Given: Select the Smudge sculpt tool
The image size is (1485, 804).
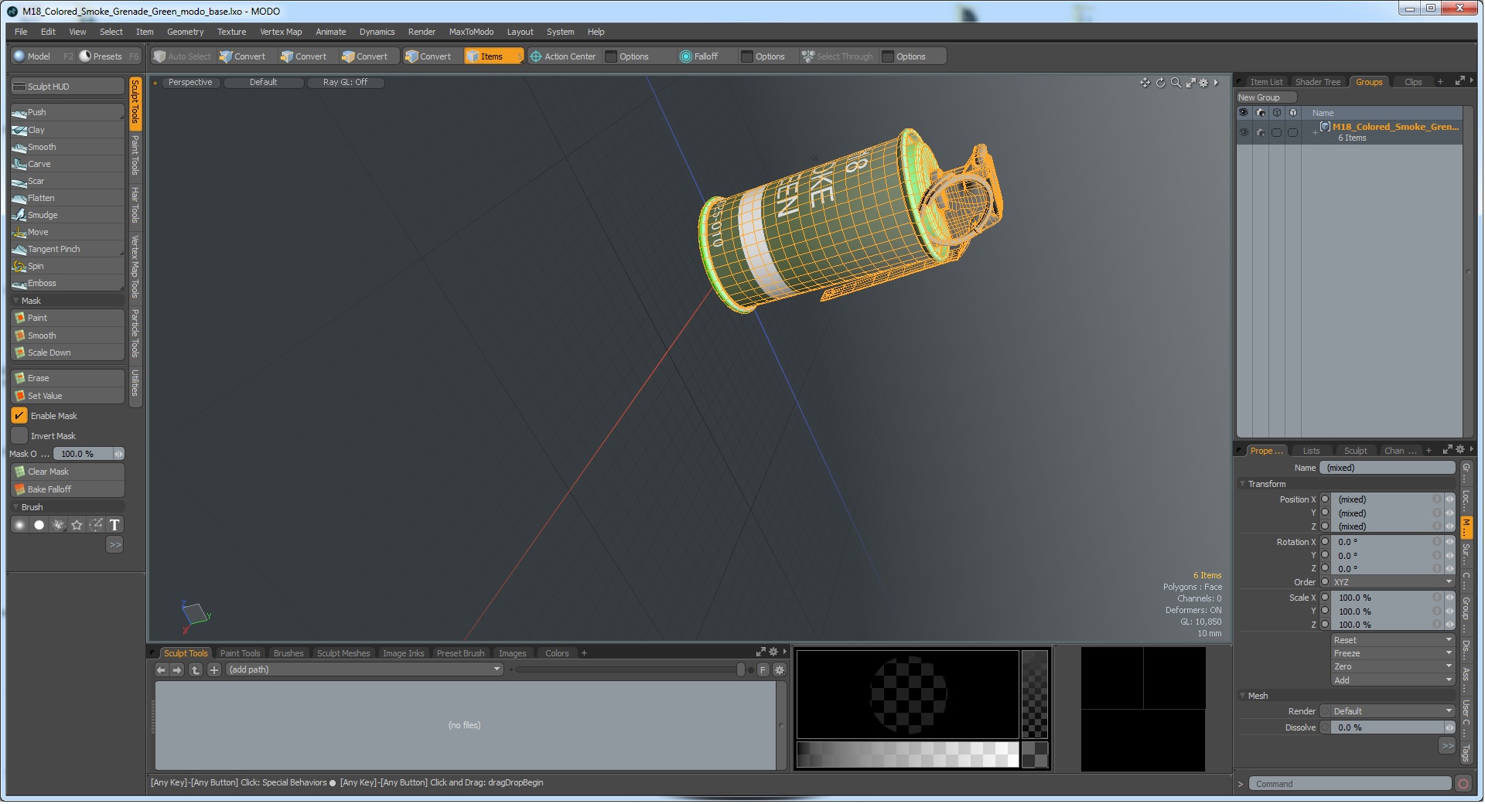Looking at the screenshot, I should pos(67,215).
